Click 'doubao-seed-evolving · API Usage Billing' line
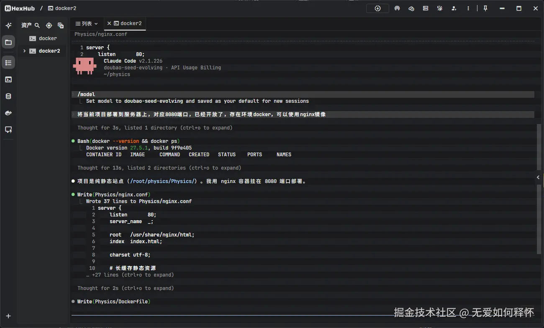Screen dimensions: 544x328 coord(162,68)
